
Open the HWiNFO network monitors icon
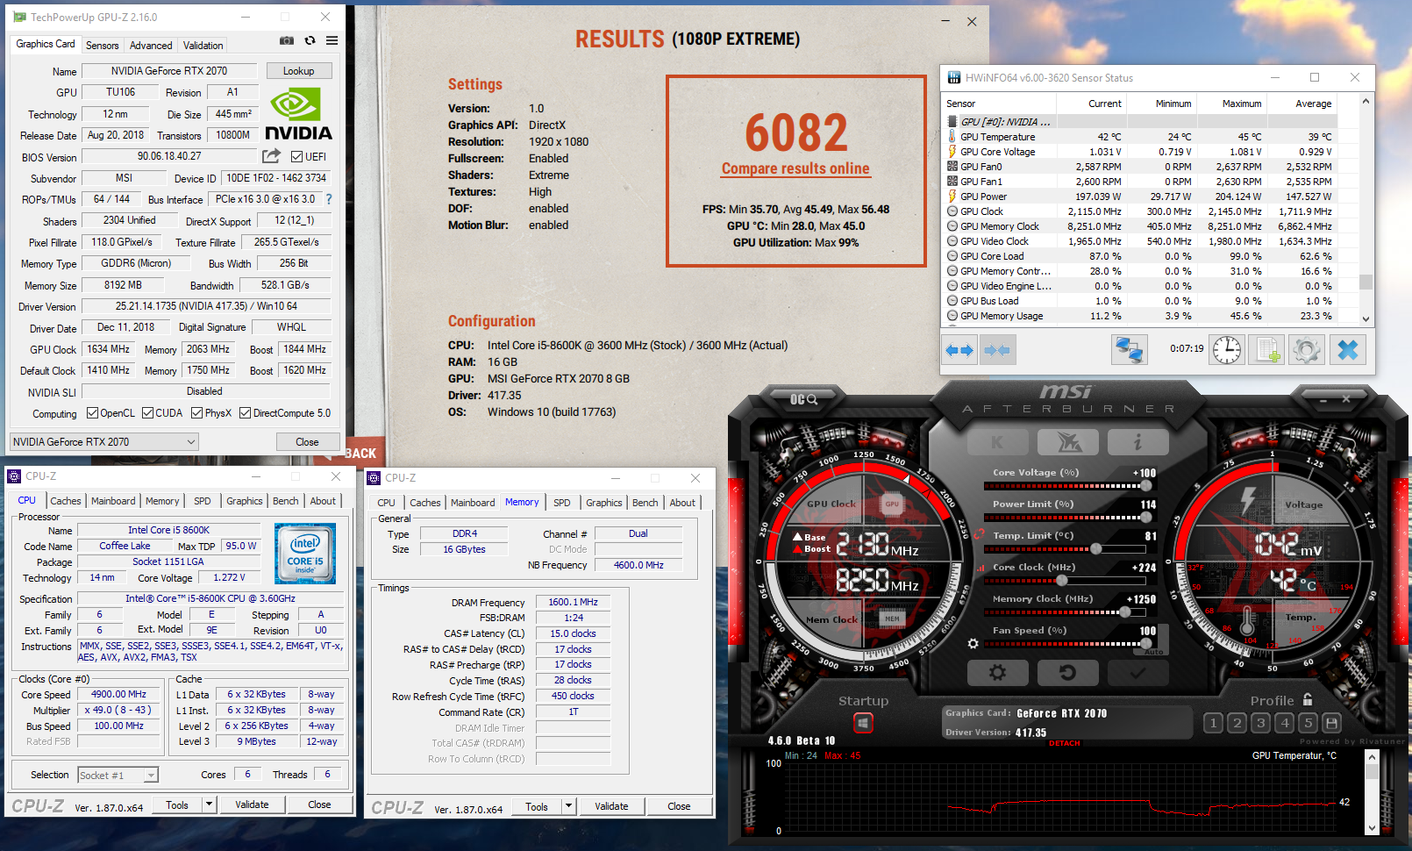1129,351
